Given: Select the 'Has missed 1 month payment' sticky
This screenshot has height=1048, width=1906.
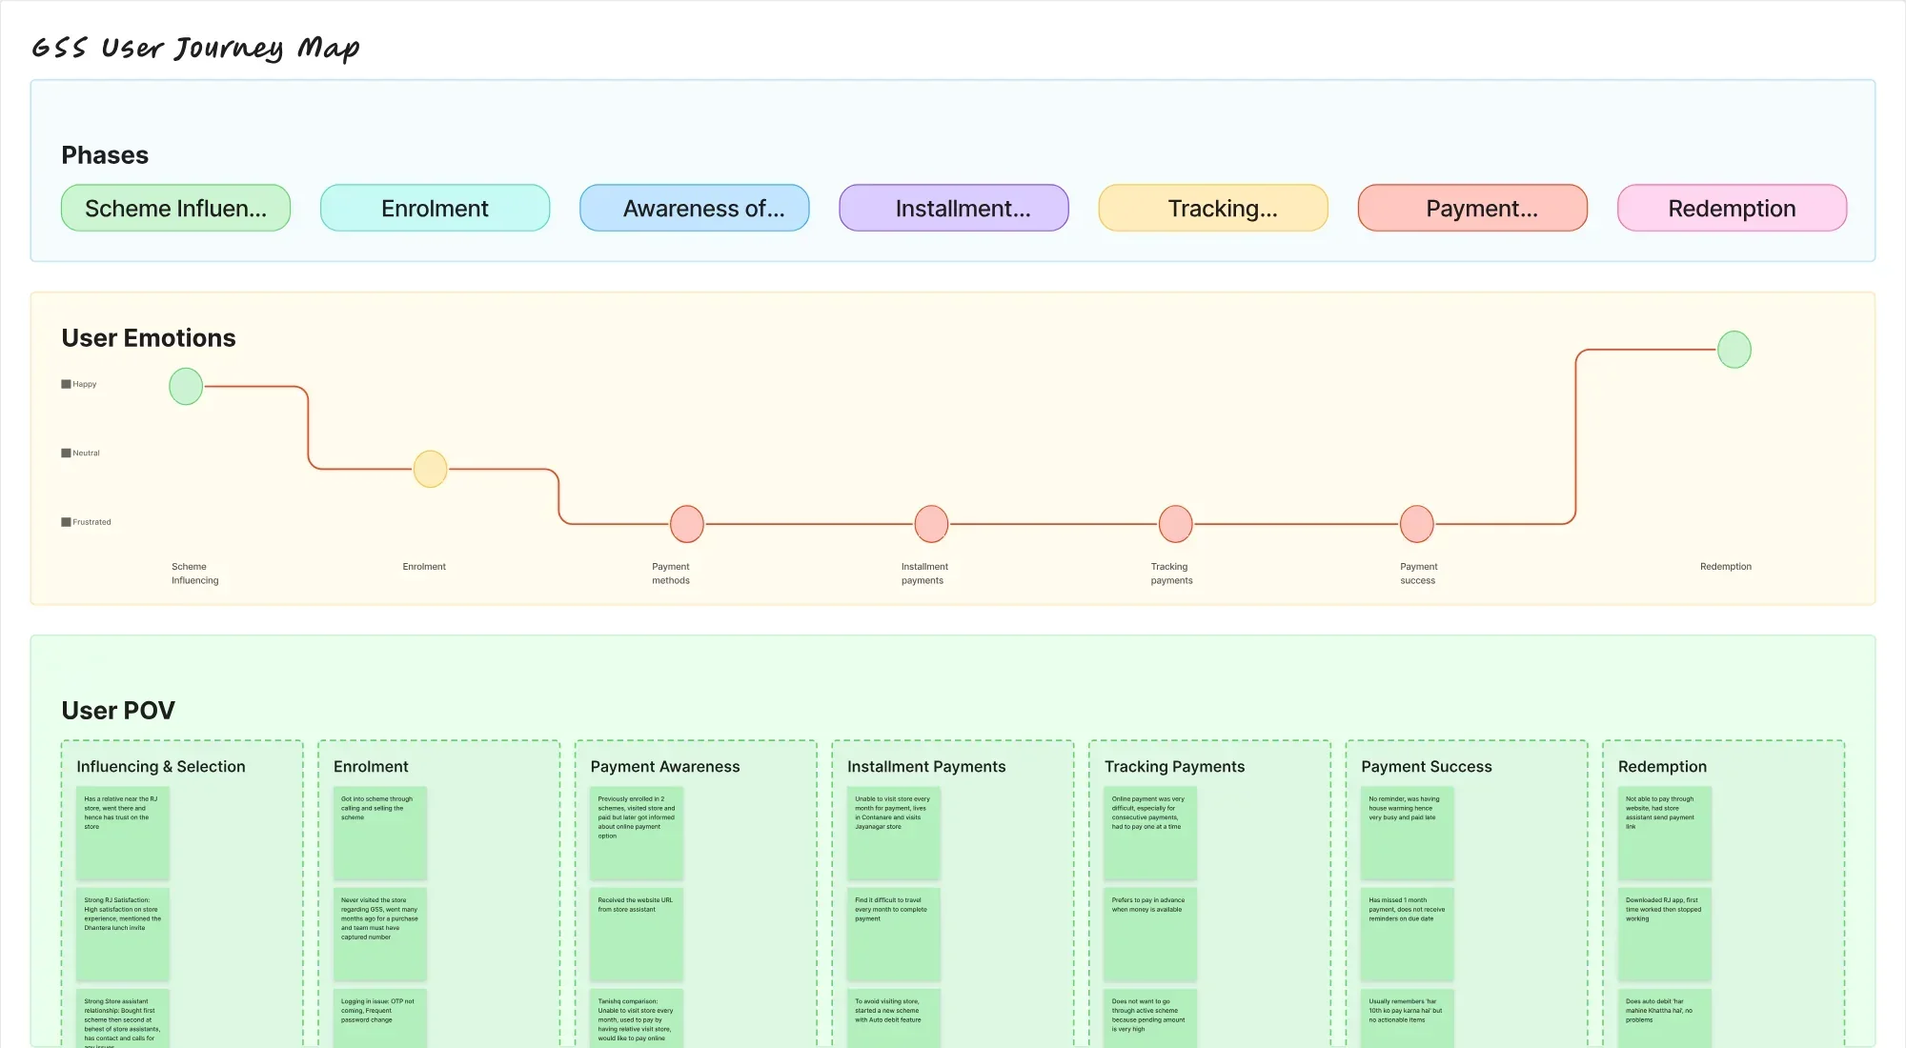Looking at the screenshot, I should [x=1408, y=935].
